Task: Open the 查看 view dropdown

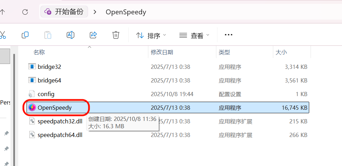Action: [194, 35]
